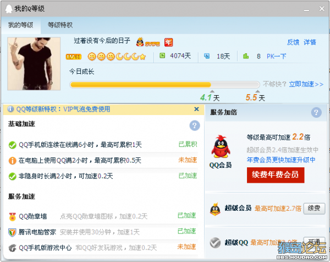Viewport: 330px width, 262px height.
Task: Click the sun moon star level icons
Action: pos(117,57)
